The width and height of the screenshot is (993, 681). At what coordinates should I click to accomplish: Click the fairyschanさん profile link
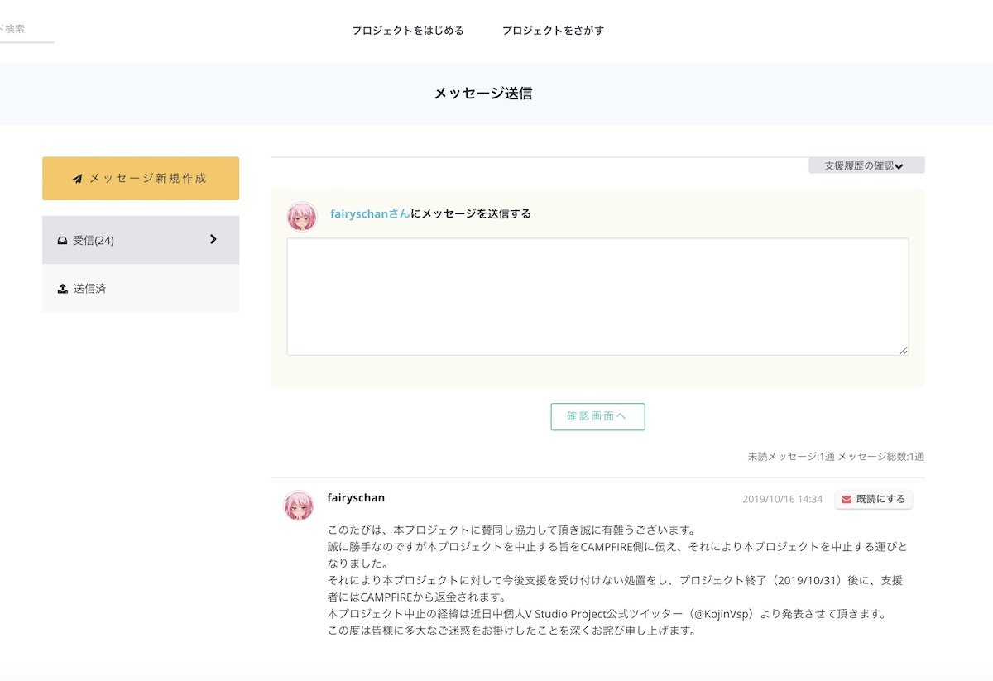pos(370,213)
